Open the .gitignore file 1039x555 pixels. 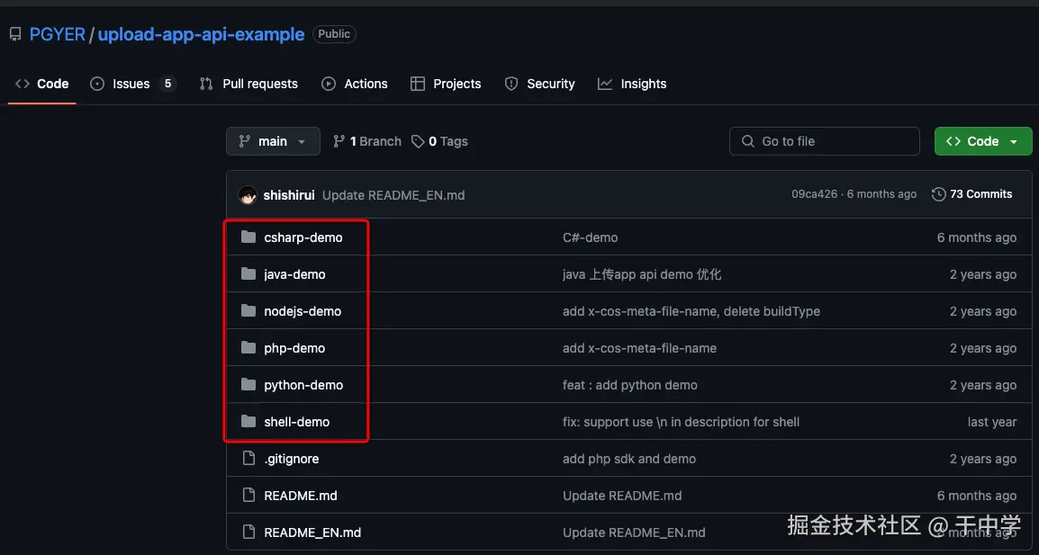(291, 459)
